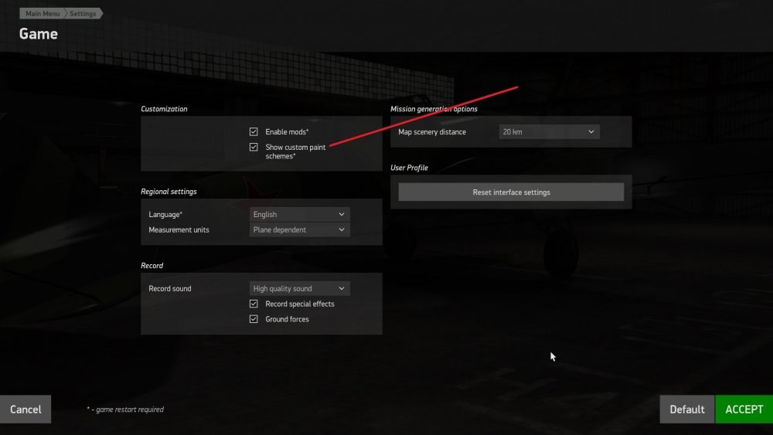Screen dimensions: 773x435
Task: Click the game restart required note
Action: coord(125,410)
